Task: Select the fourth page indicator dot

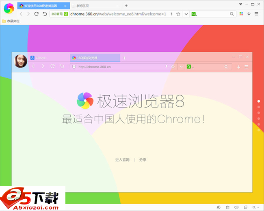Action: [259, 118]
